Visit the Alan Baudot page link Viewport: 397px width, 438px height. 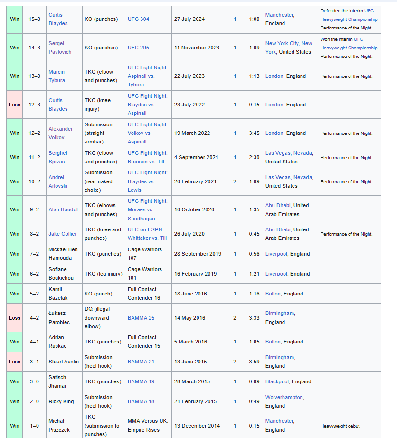tap(63, 210)
